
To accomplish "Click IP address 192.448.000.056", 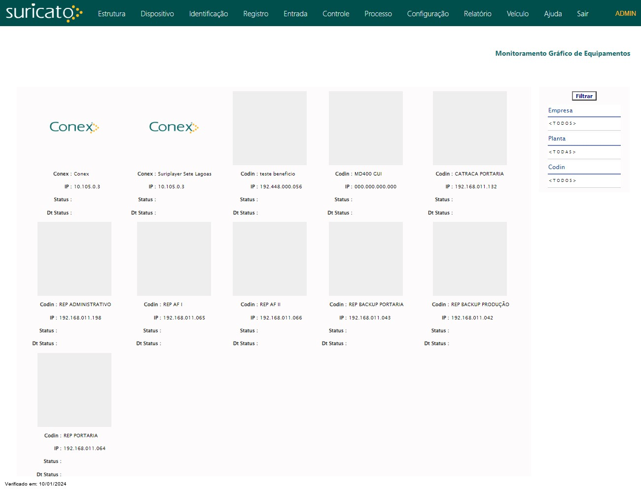I will [x=281, y=187].
